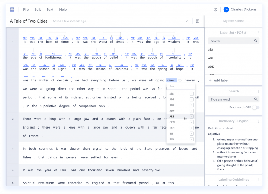268x194 pixels.
Task: Click the word seventy-five in sentence 4
Action: [x=151, y=170]
